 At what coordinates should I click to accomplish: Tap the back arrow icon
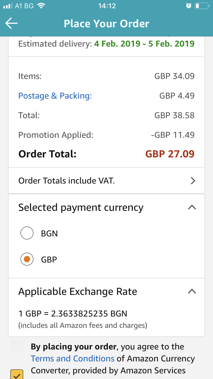click(x=11, y=24)
